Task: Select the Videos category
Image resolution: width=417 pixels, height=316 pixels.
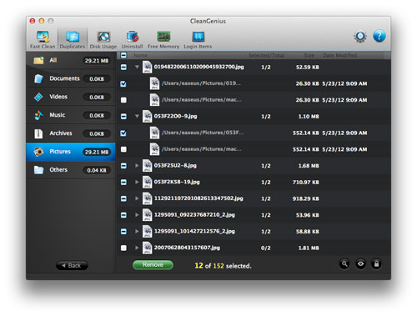Action: point(71,97)
